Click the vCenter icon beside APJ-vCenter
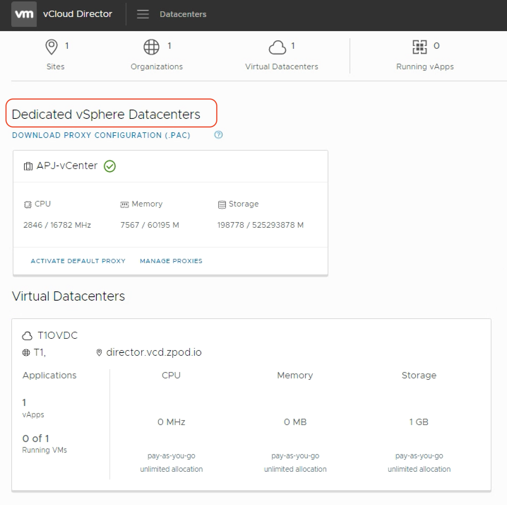Image resolution: width=507 pixels, height=505 pixels. (28, 166)
